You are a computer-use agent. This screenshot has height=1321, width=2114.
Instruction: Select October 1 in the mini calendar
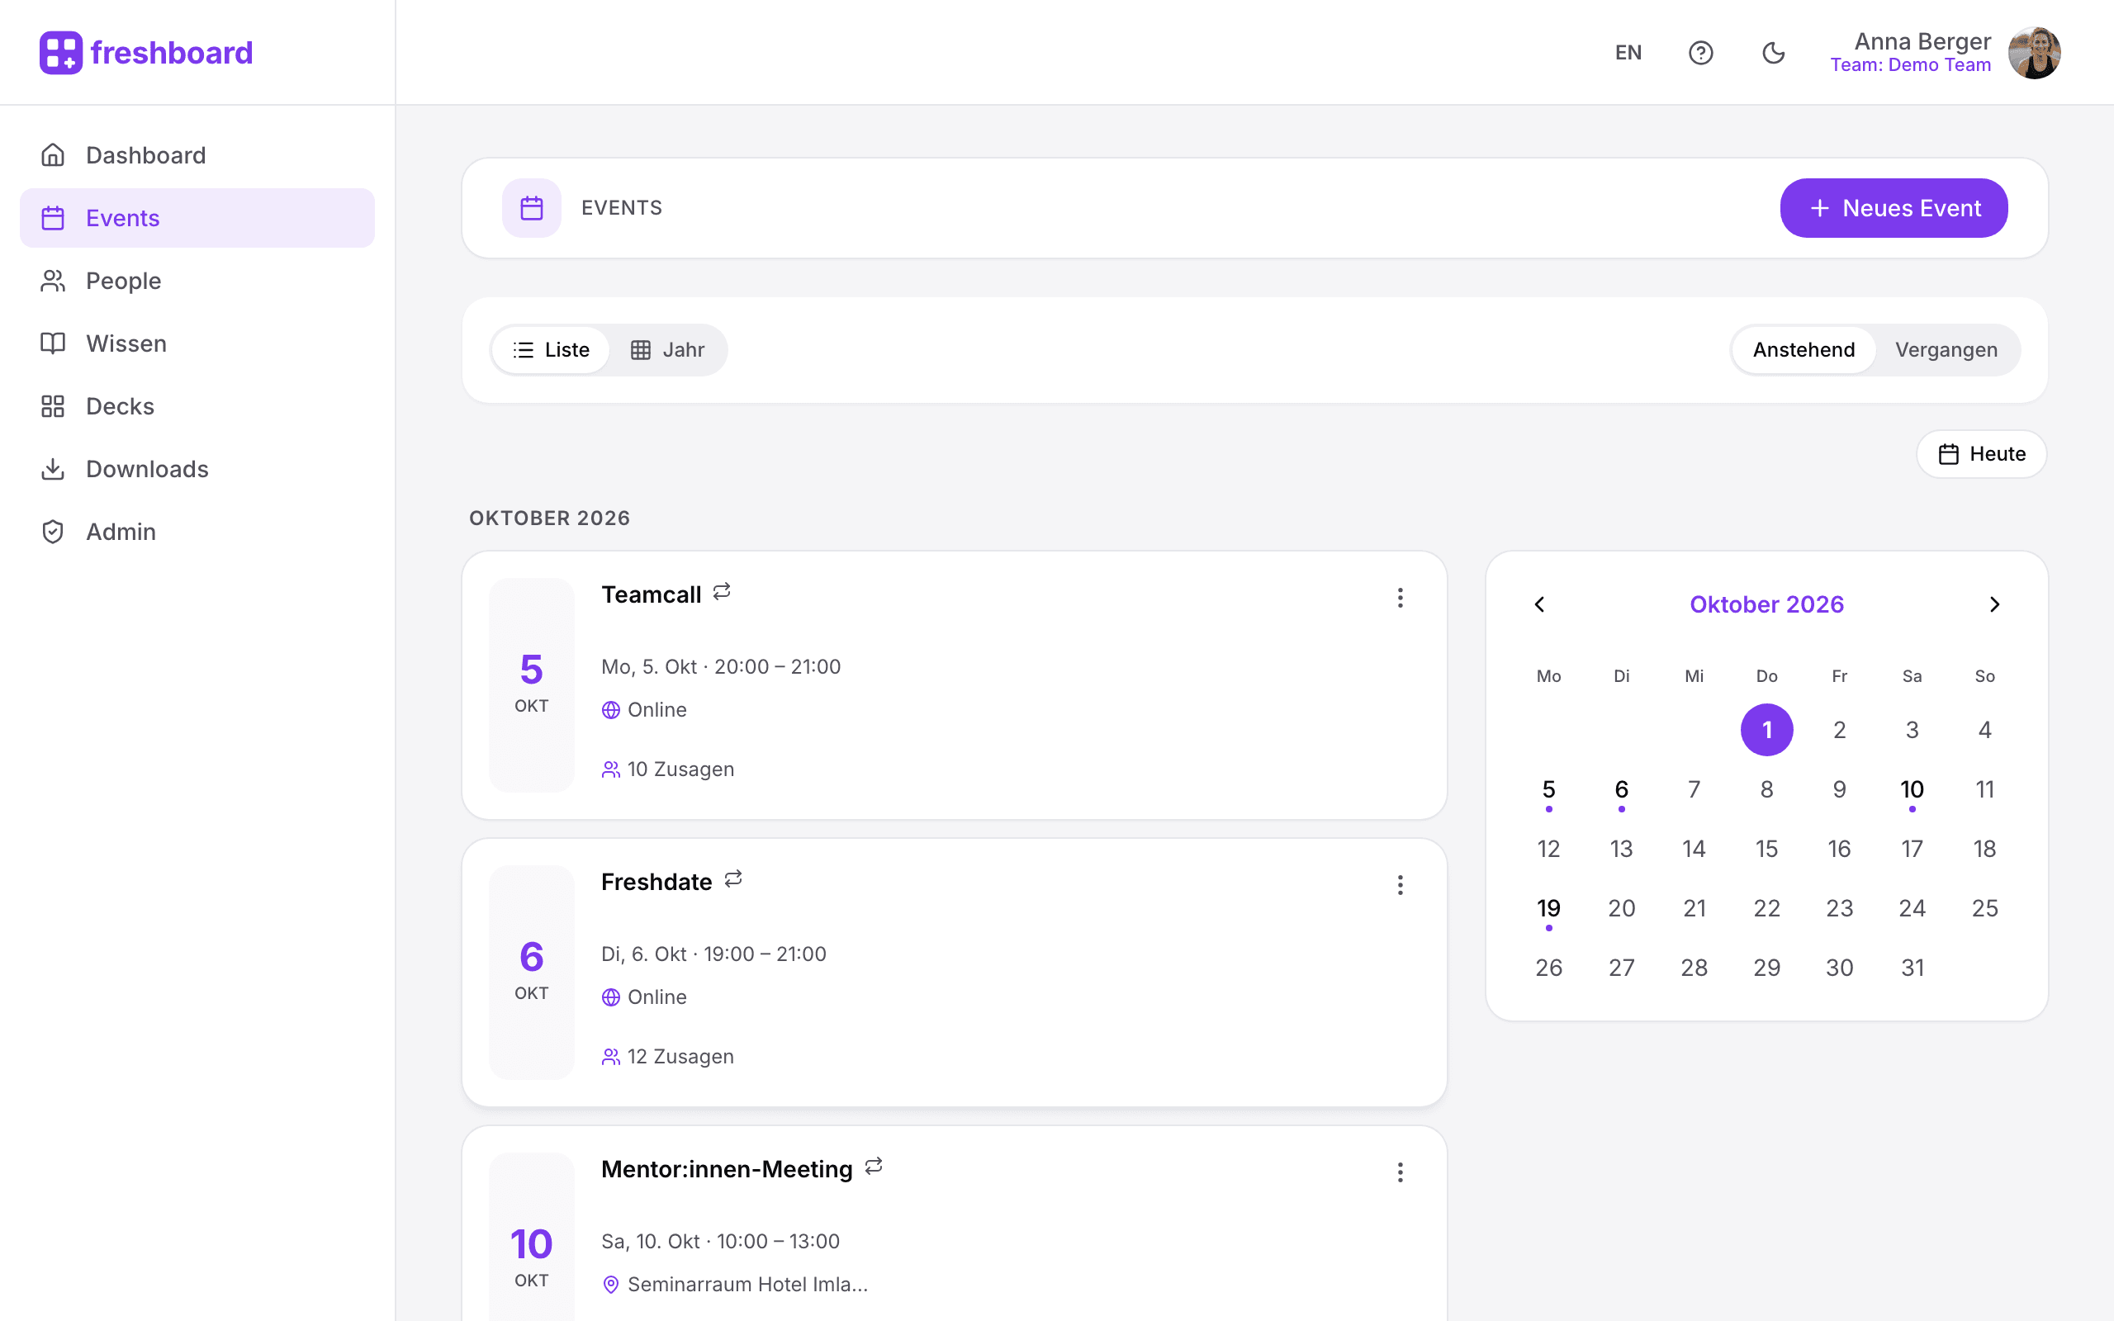pyautogui.click(x=1766, y=730)
